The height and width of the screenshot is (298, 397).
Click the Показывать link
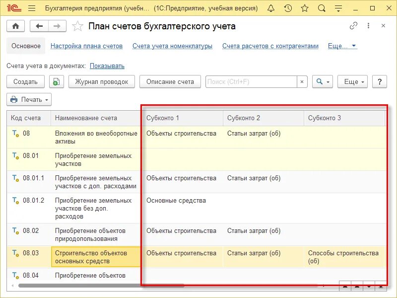pos(107,66)
